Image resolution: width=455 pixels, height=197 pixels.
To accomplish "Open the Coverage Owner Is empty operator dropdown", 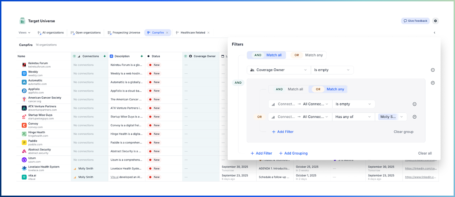I will click(x=332, y=70).
